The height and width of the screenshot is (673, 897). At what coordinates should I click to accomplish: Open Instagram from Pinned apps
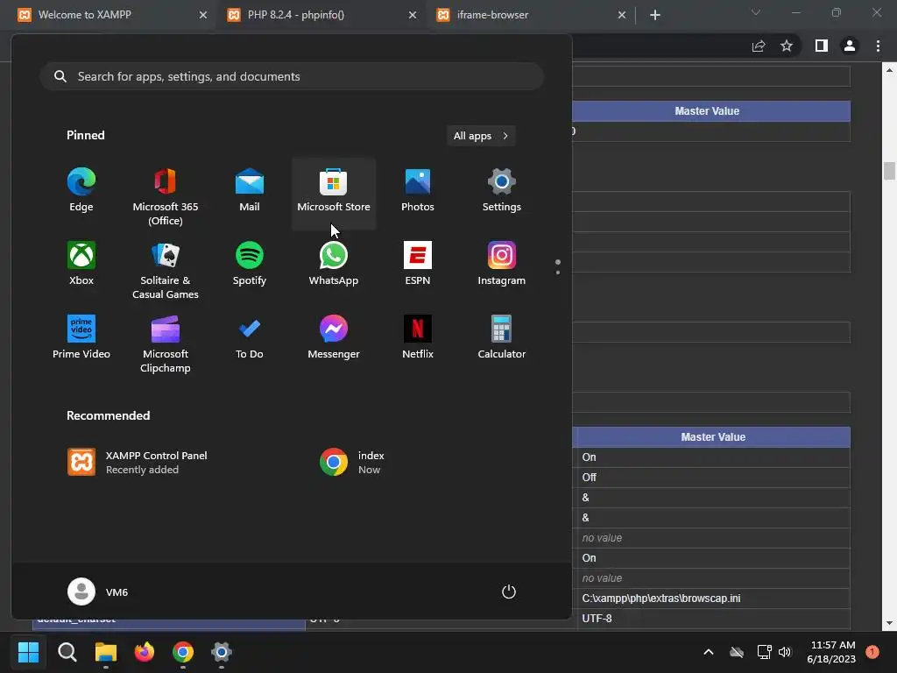click(x=502, y=265)
